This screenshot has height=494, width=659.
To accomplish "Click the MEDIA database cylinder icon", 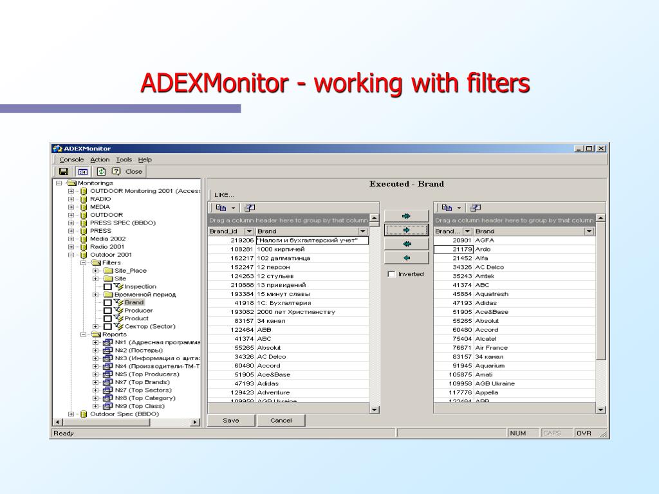I will pyautogui.click(x=83, y=207).
